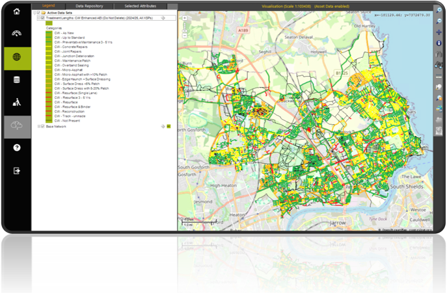Switch to the Data Repository tab
Image resolution: width=447 pixels, height=293 pixels.
click(x=89, y=5)
